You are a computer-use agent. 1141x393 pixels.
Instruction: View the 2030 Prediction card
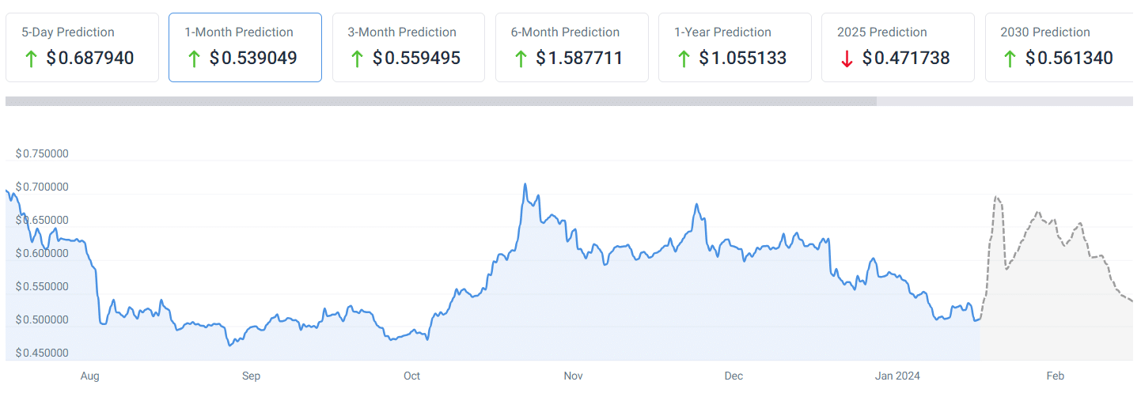1060,47
